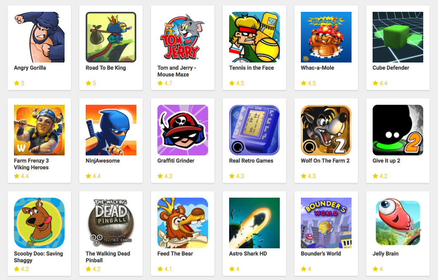The image size is (438, 280).
Task: Open the Tennis in the Face icon
Action: pos(254,37)
